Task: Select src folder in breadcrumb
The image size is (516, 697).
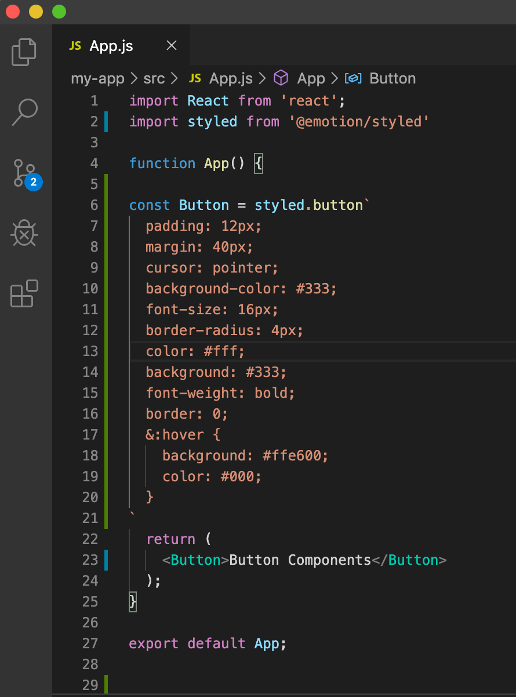Action: pos(154,78)
